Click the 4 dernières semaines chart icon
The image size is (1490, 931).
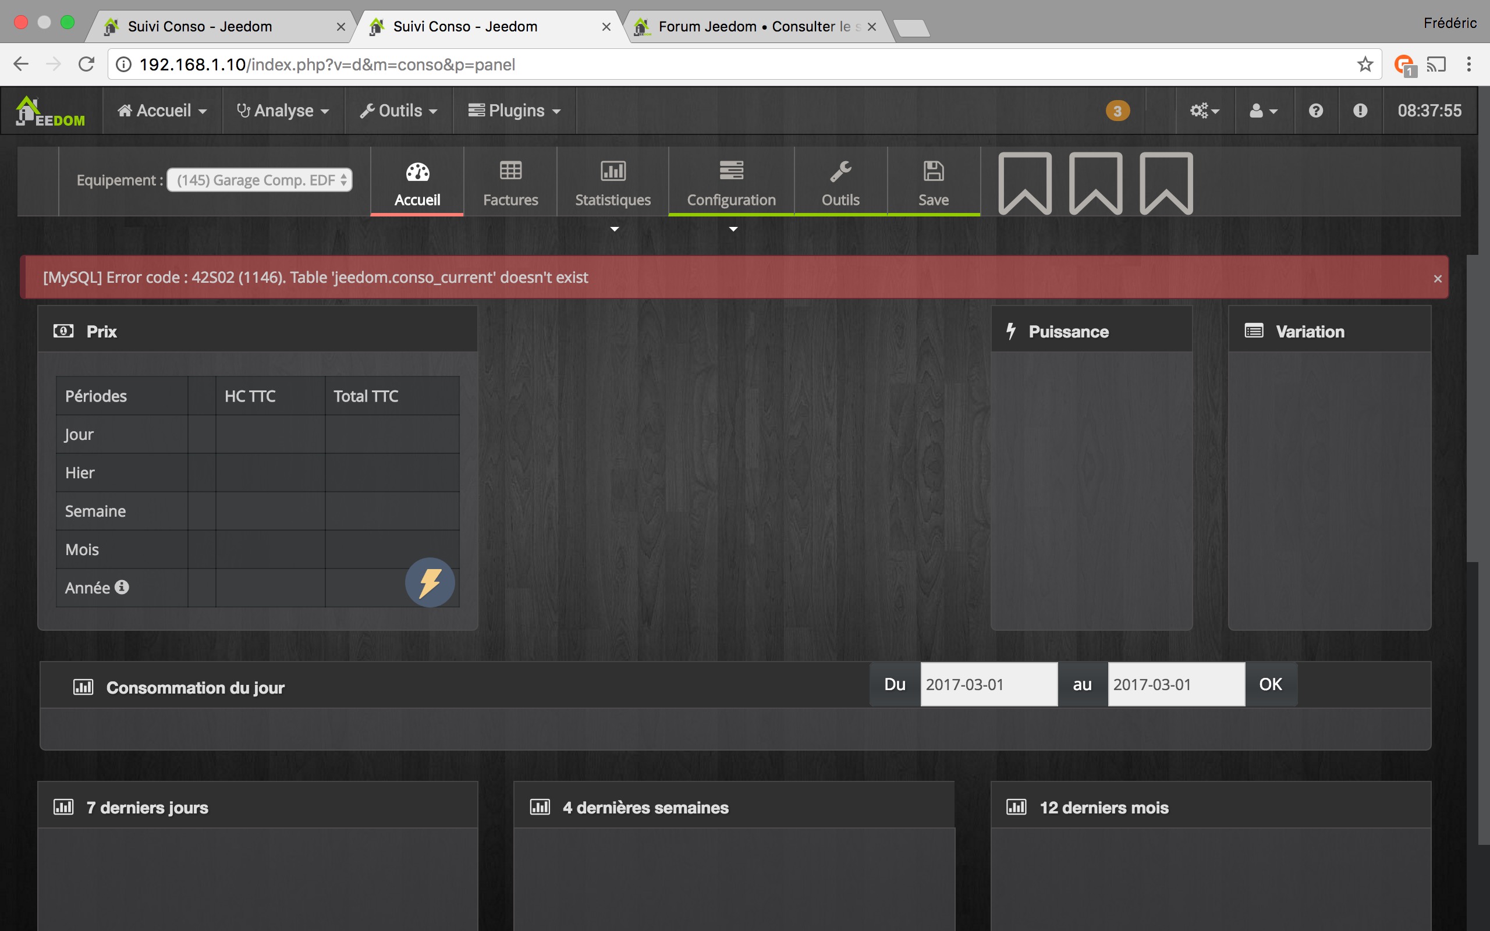tap(540, 807)
